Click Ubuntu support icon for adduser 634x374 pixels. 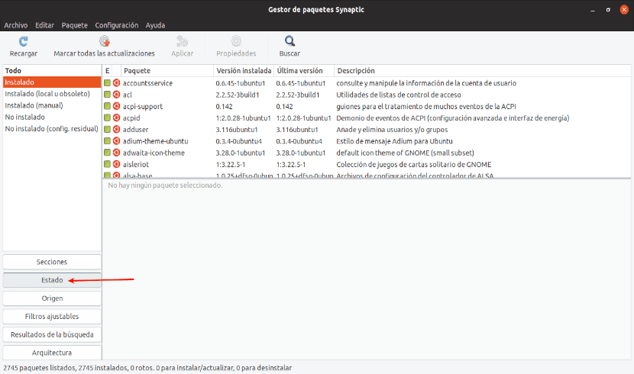[x=116, y=129]
